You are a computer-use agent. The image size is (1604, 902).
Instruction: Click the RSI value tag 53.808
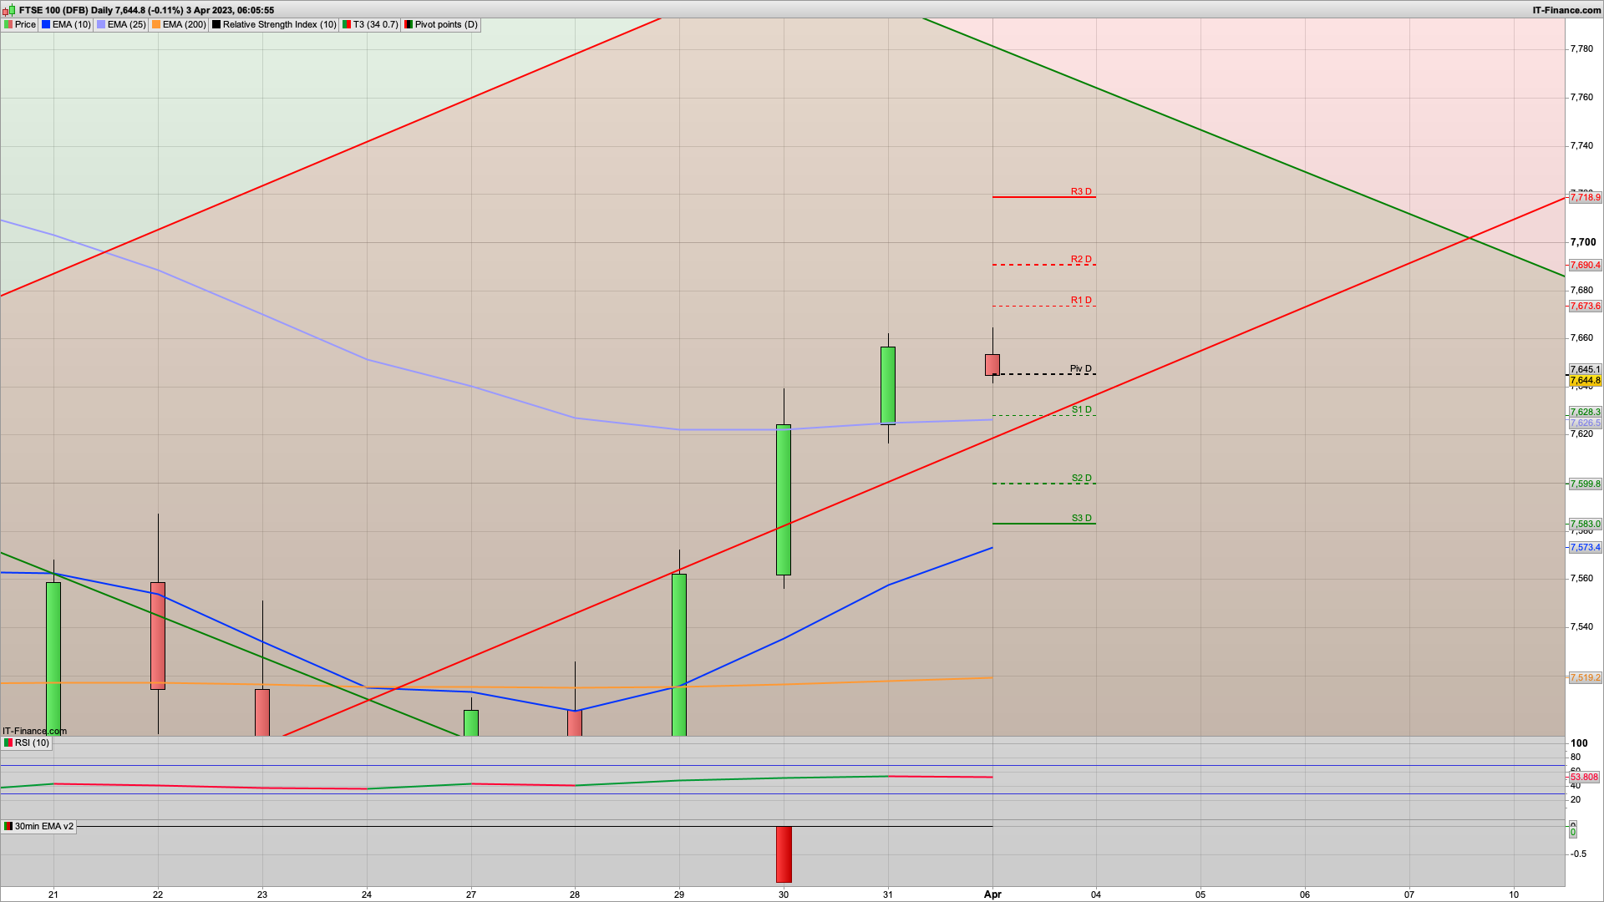coord(1584,777)
